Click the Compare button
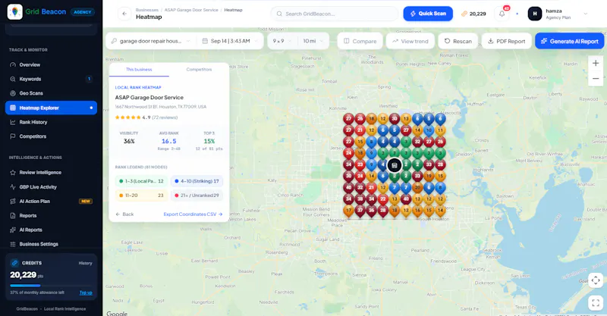 tap(360, 41)
